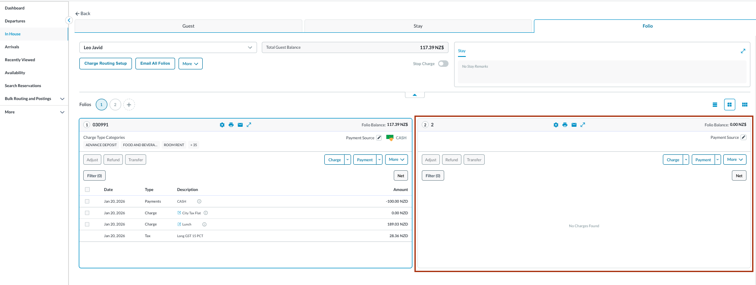Open Charge dropdown arrow in folio 2
This screenshot has width=756, height=285.
(686, 160)
